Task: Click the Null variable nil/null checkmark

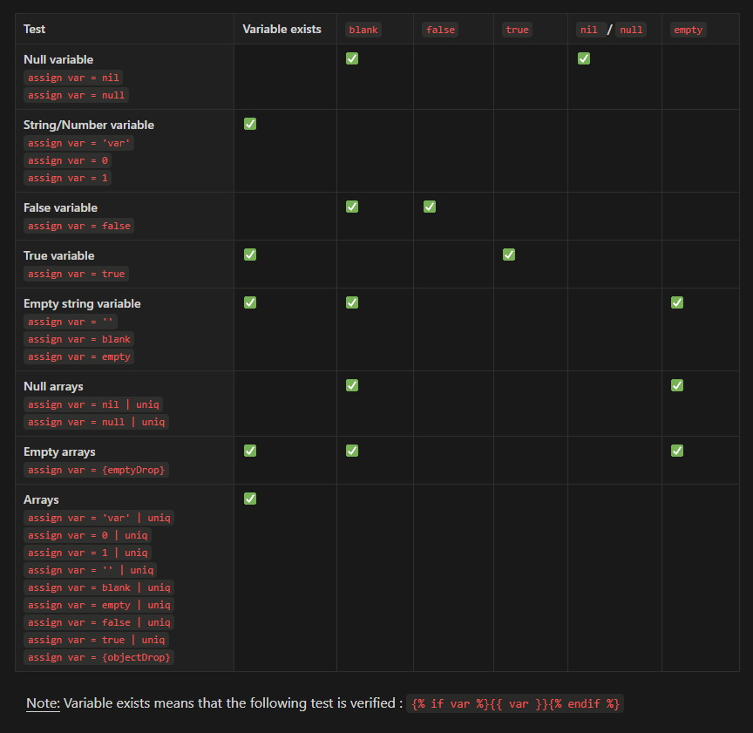Action: [x=583, y=58]
